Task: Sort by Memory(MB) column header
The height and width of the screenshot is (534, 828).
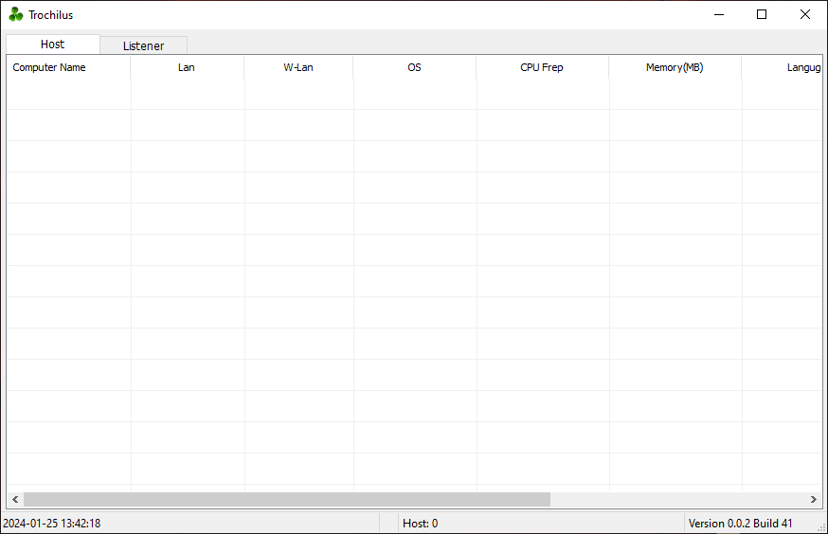Action: (x=675, y=68)
